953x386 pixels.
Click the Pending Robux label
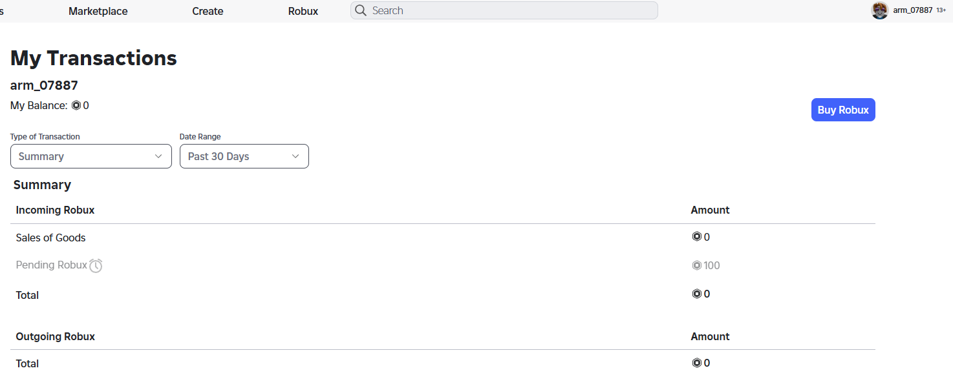(x=52, y=265)
